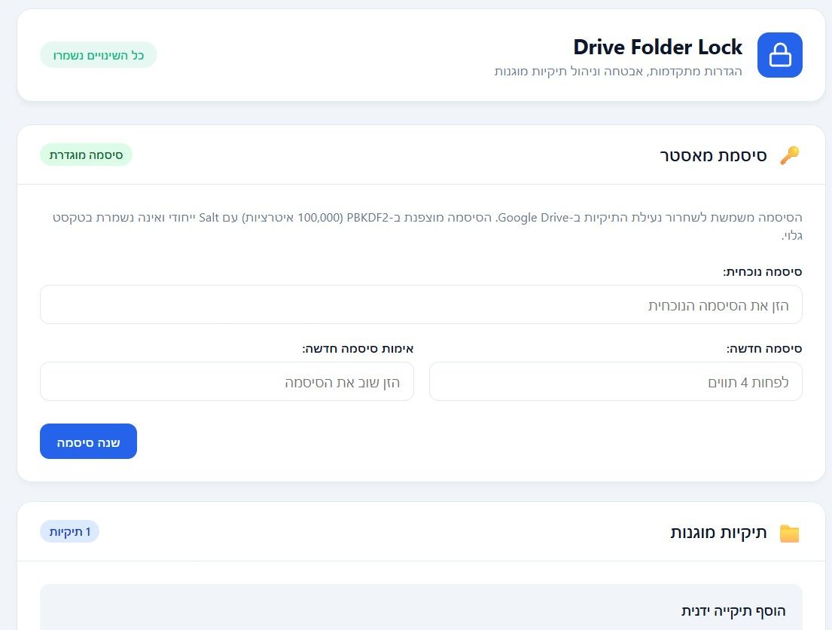Click subtitle הגדרות מתקדמות, אבטחה וניהול
832x630 pixels.
click(618, 71)
